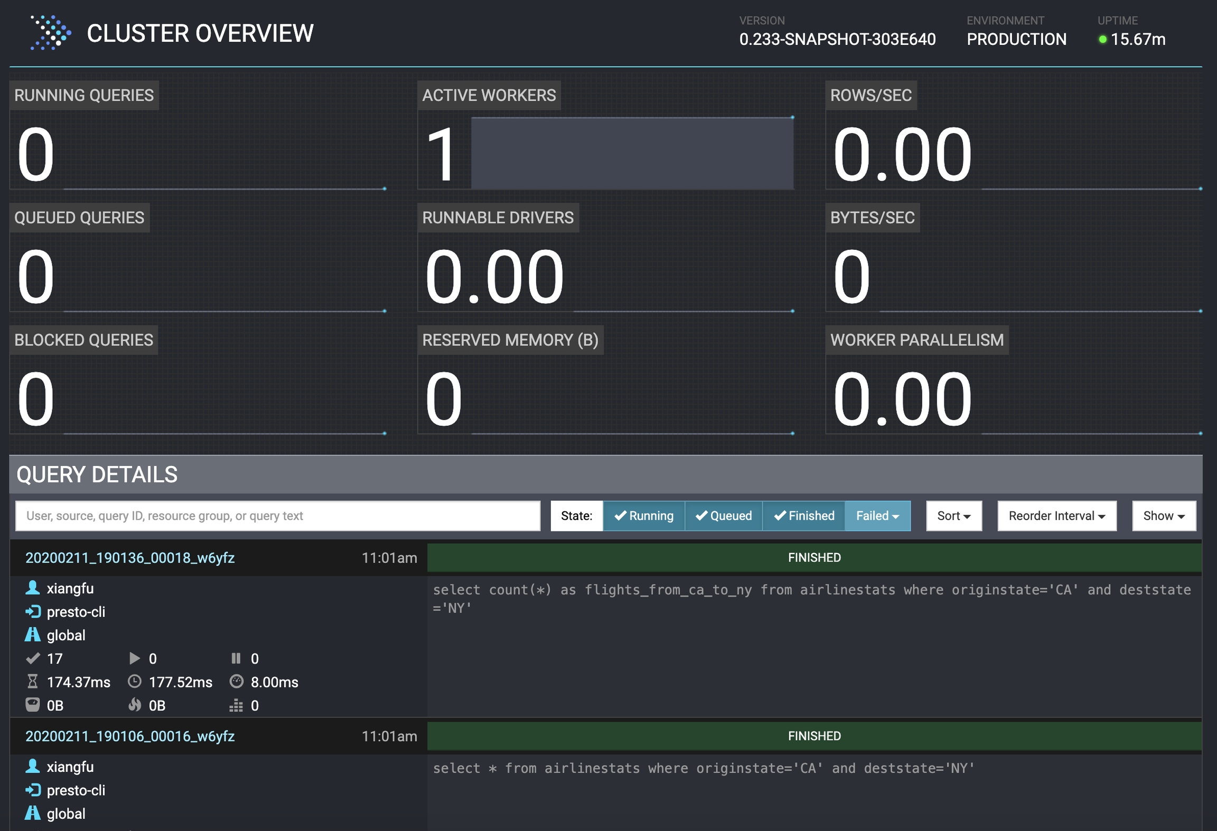1217x831 pixels.
Task: Open the Sort dropdown
Action: pos(953,516)
